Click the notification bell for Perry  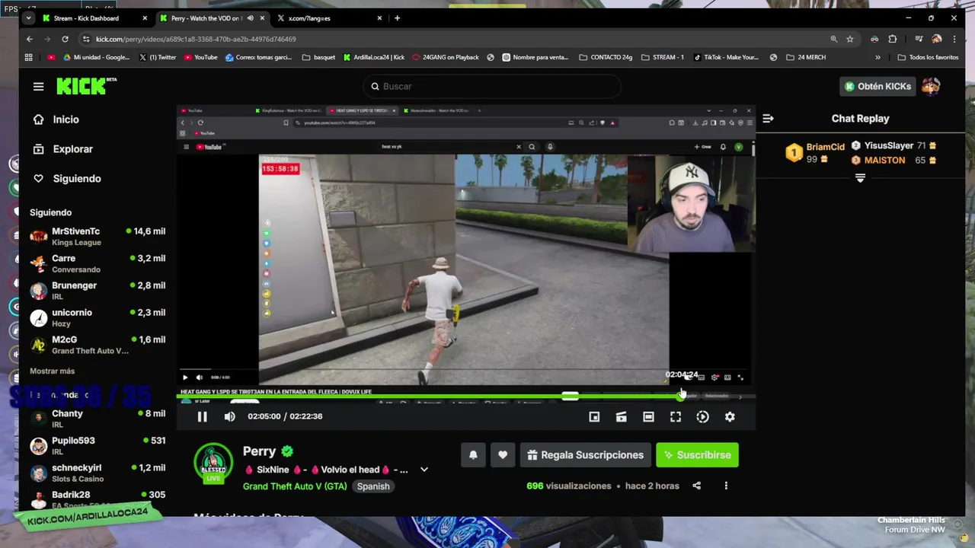coord(473,455)
